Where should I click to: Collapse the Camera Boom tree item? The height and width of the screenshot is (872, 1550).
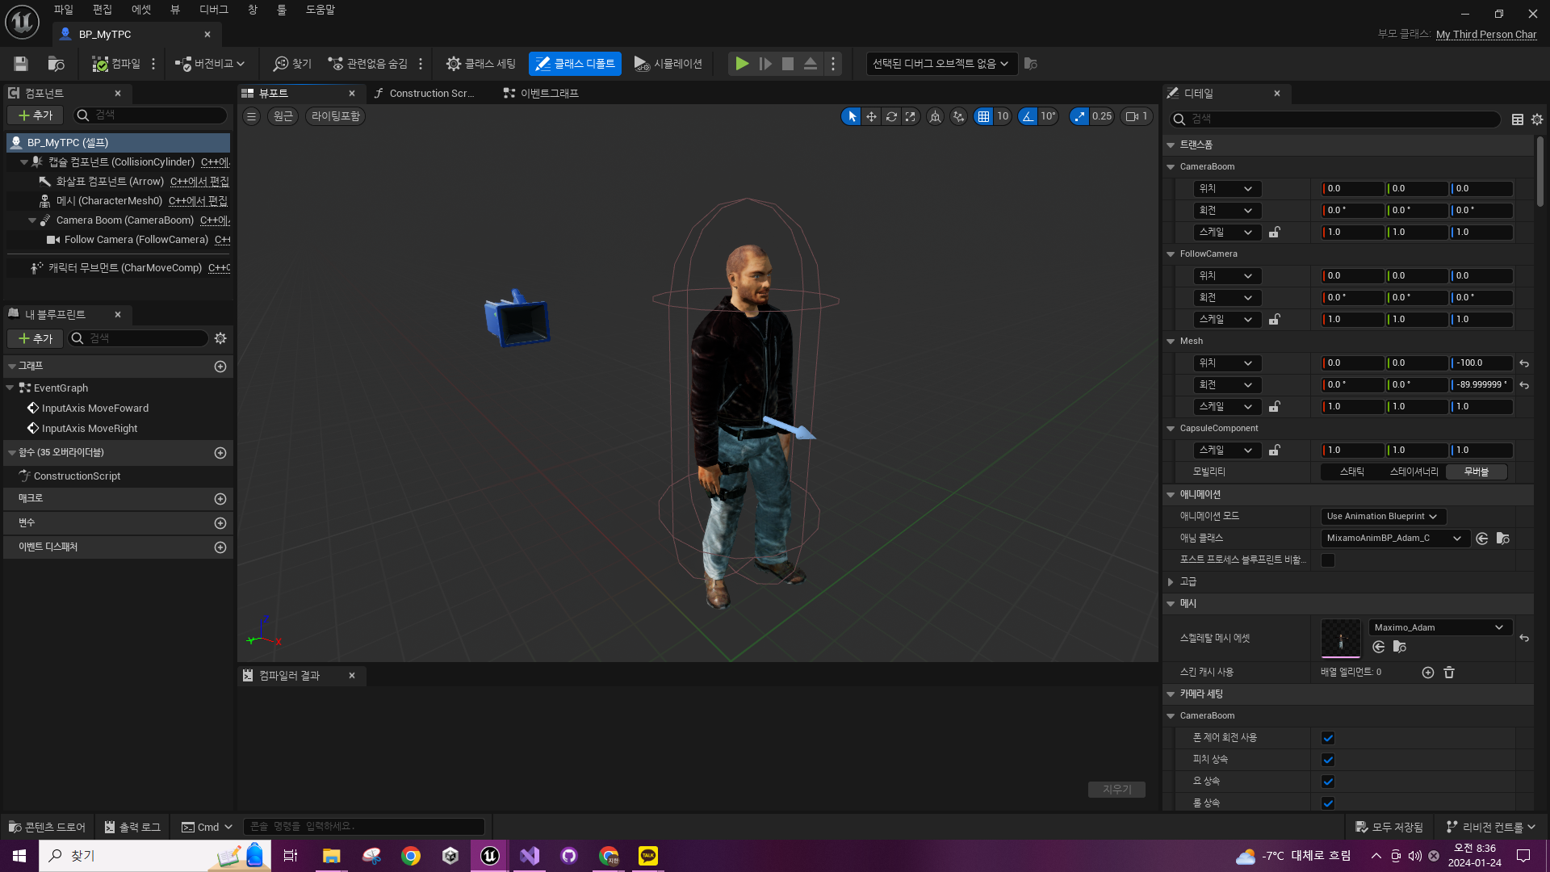pyautogui.click(x=32, y=220)
